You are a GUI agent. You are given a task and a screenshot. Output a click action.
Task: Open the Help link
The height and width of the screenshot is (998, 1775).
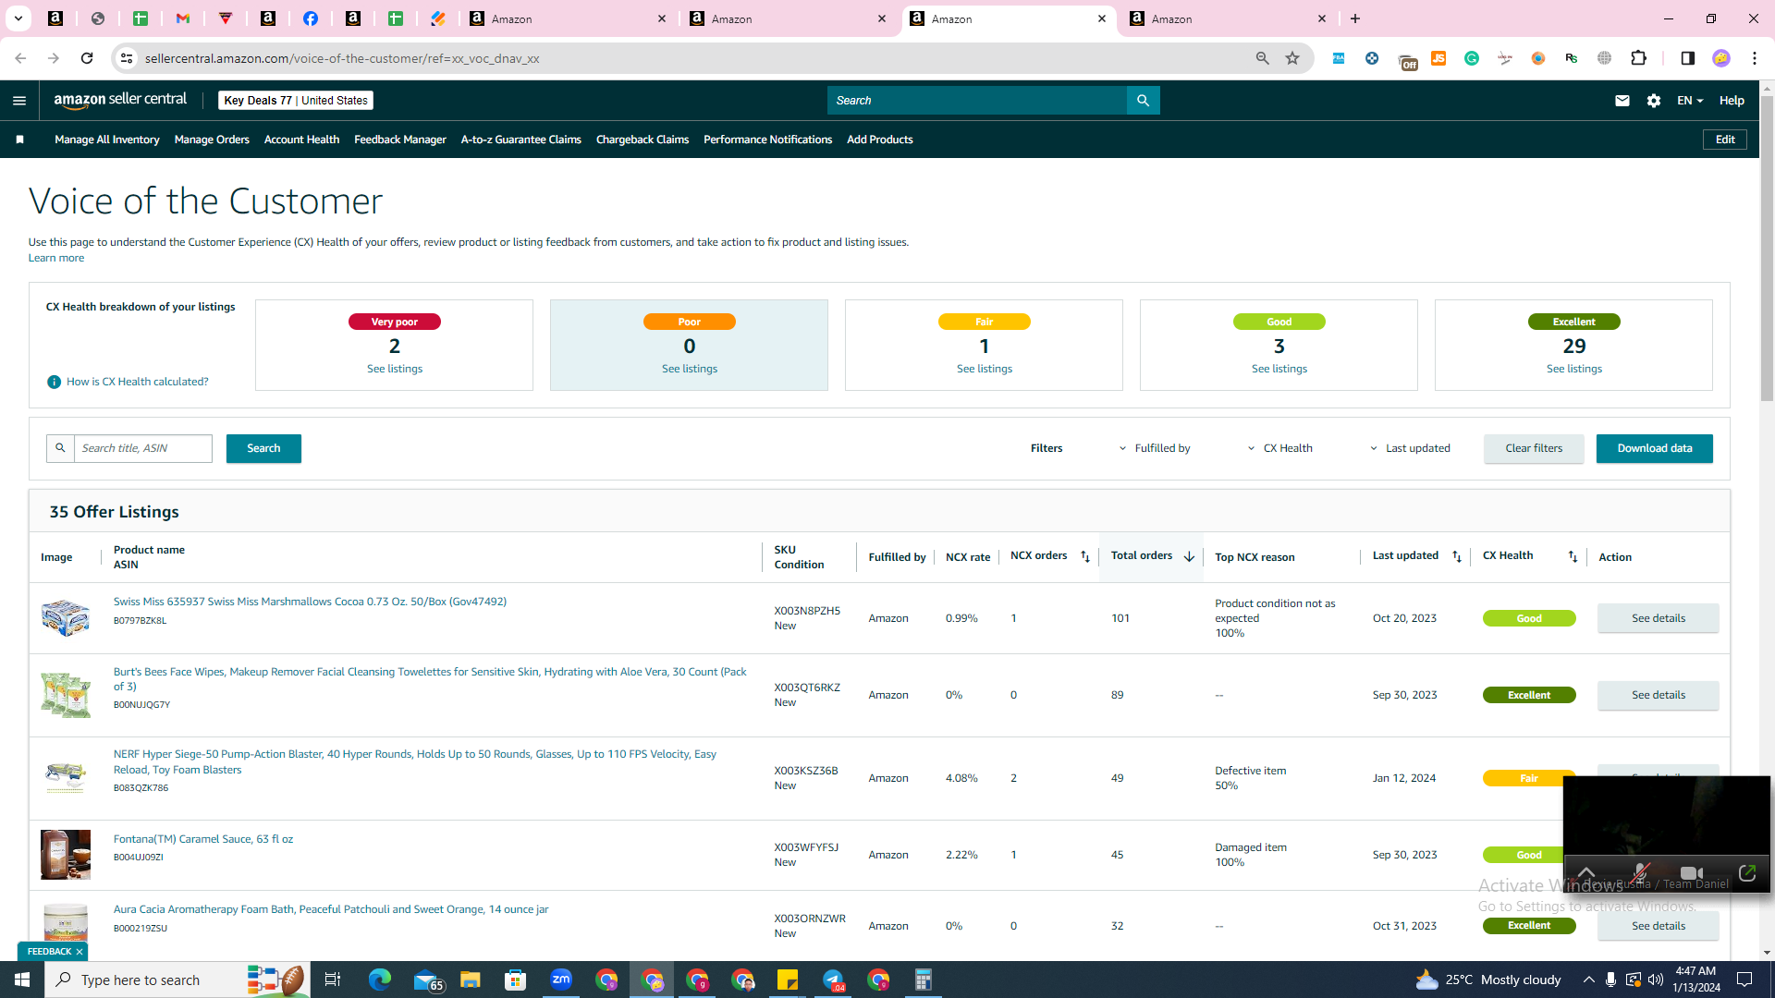1732,101
